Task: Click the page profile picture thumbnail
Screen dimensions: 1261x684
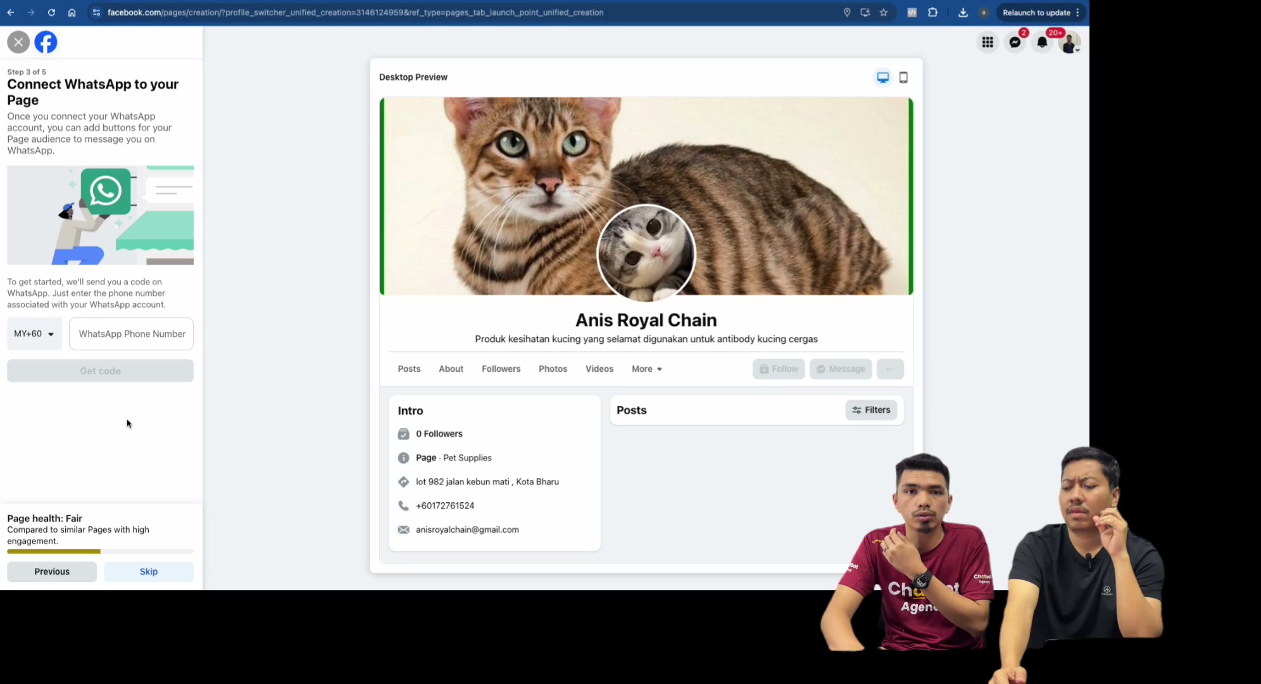Action: [646, 253]
